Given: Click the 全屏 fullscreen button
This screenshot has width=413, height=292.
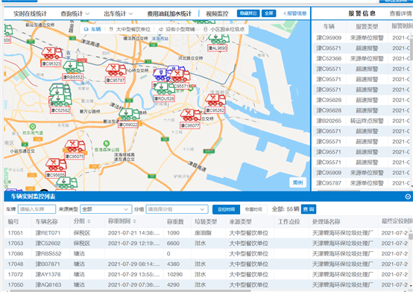Looking at the screenshot, I should point(268,13).
